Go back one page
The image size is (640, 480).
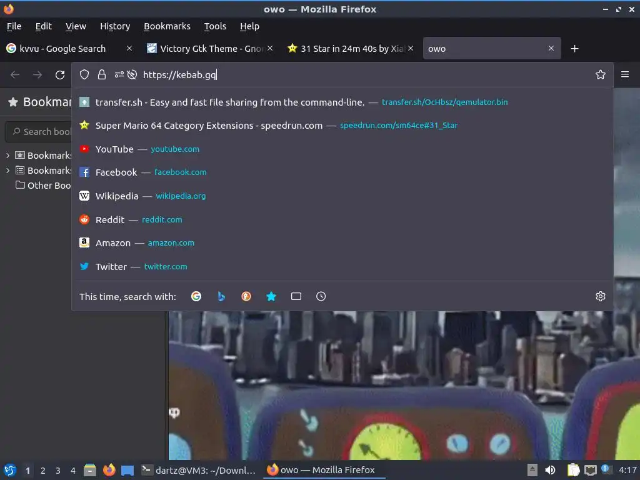(15, 75)
